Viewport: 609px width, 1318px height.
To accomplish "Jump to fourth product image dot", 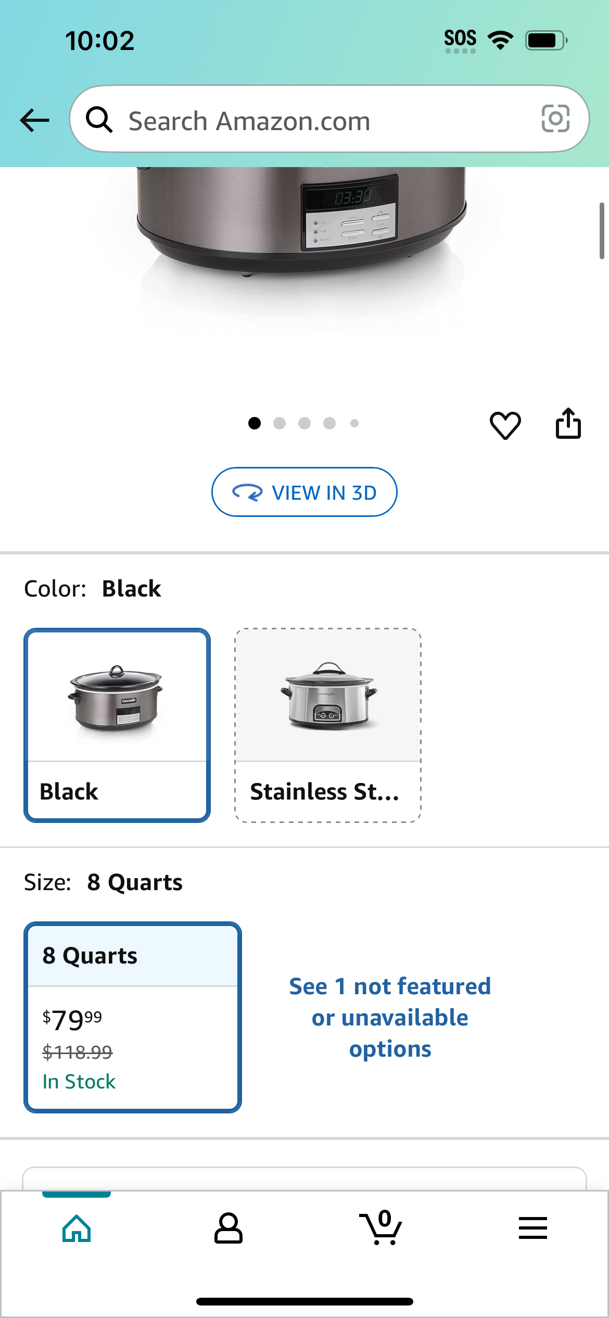I will click(329, 423).
